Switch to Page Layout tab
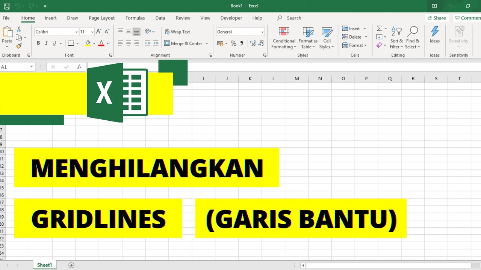 [102, 18]
